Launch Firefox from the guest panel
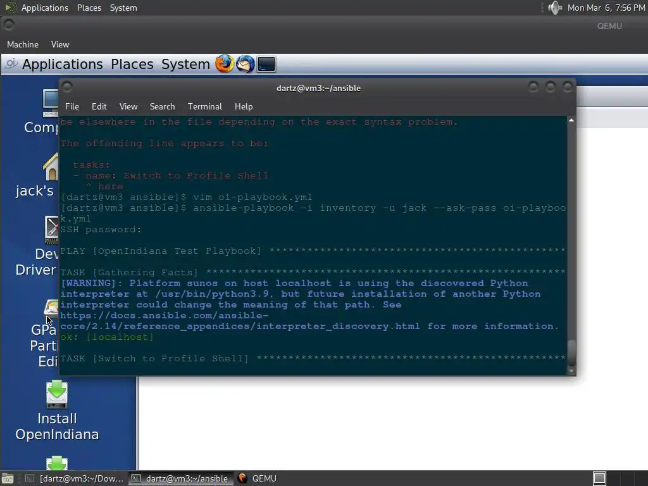This screenshot has height=486, width=648. pos(225,64)
